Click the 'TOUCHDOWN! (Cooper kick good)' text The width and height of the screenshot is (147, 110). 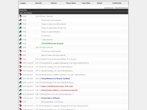click(x=52, y=43)
